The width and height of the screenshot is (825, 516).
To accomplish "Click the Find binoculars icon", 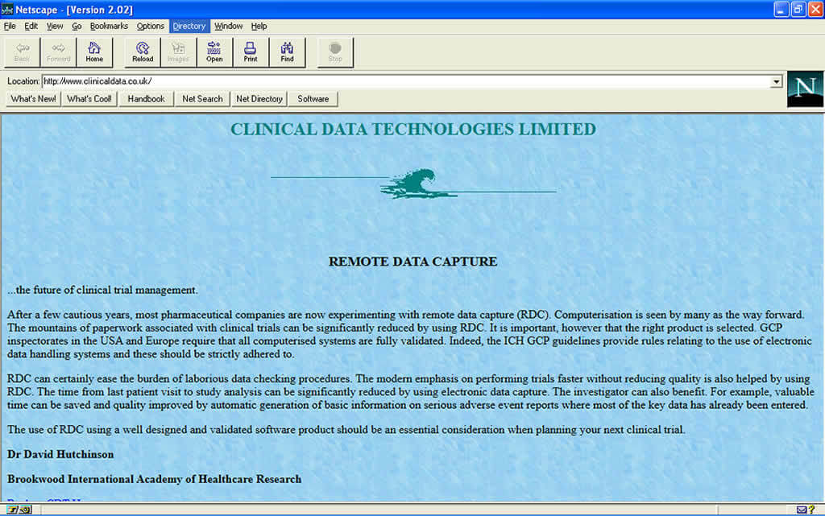I will (x=287, y=52).
